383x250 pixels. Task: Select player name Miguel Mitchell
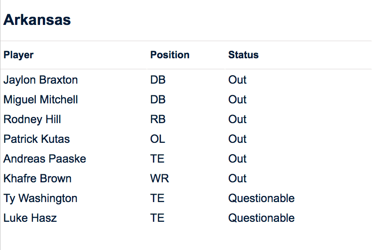click(40, 100)
